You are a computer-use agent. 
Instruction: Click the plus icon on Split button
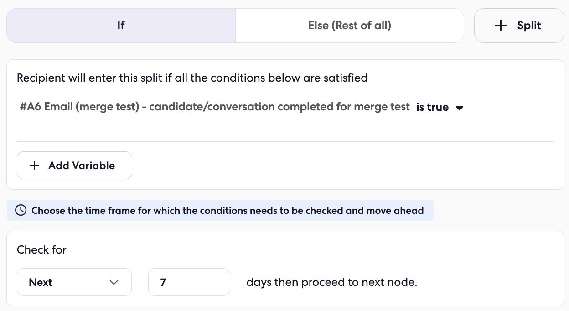point(501,26)
